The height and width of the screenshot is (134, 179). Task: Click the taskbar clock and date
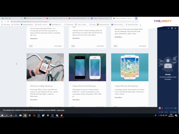tap(171, 115)
